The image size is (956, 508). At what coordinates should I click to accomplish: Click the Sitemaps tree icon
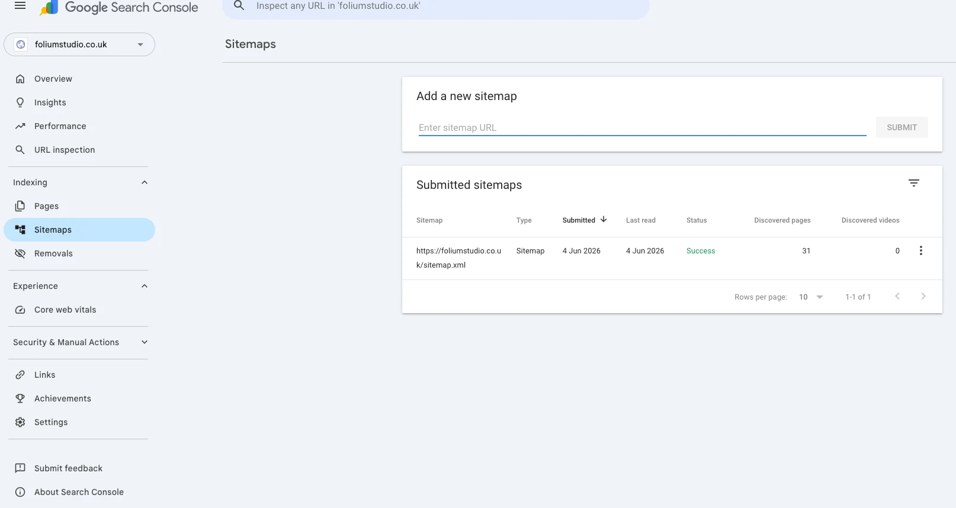(20, 230)
